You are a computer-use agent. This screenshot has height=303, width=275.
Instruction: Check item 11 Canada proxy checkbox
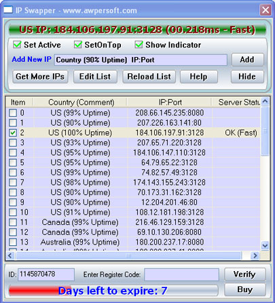13,222
